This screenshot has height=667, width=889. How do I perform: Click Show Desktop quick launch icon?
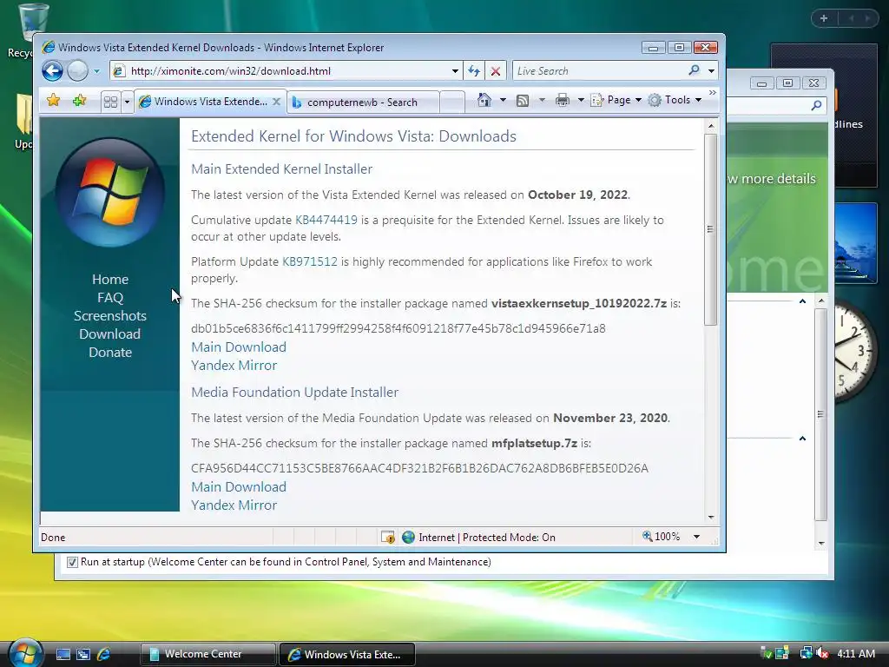(x=63, y=655)
